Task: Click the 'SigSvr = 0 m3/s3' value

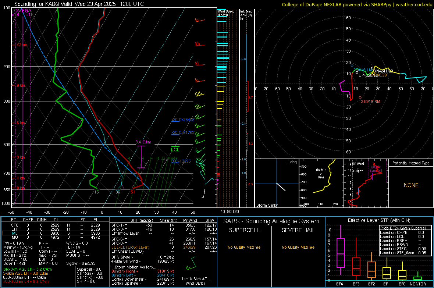Action: click(81, 264)
